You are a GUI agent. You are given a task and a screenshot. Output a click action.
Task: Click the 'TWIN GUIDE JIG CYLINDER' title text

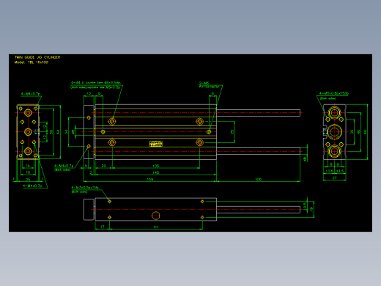point(37,57)
